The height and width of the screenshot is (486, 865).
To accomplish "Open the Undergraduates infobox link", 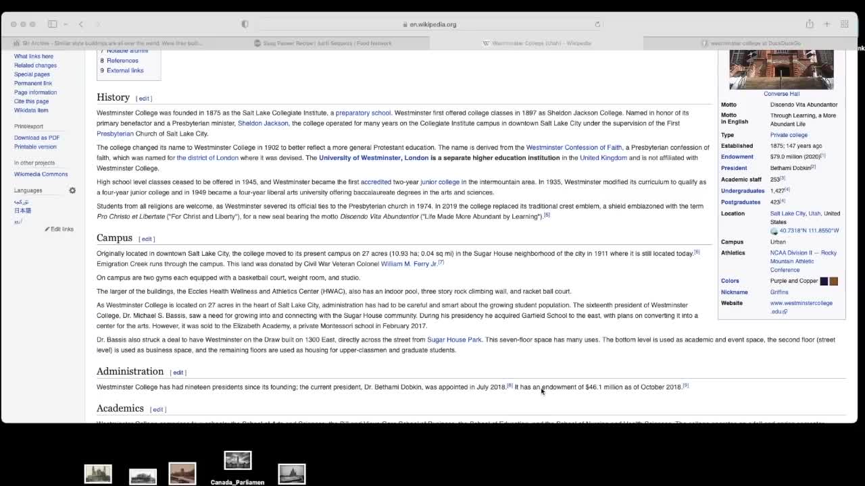I will click(743, 191).
